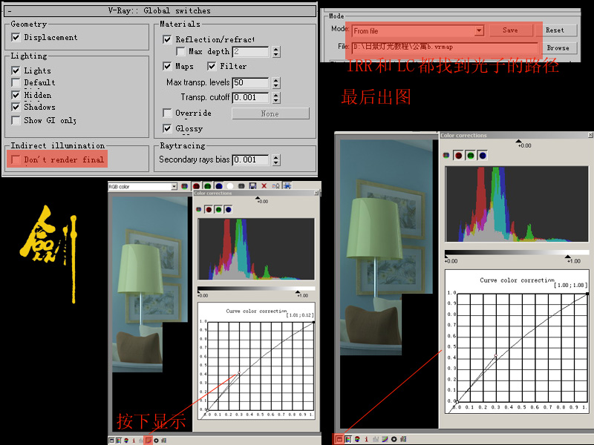Click the highlighted first icon in right window's bottom bar

tap(339, 439)
